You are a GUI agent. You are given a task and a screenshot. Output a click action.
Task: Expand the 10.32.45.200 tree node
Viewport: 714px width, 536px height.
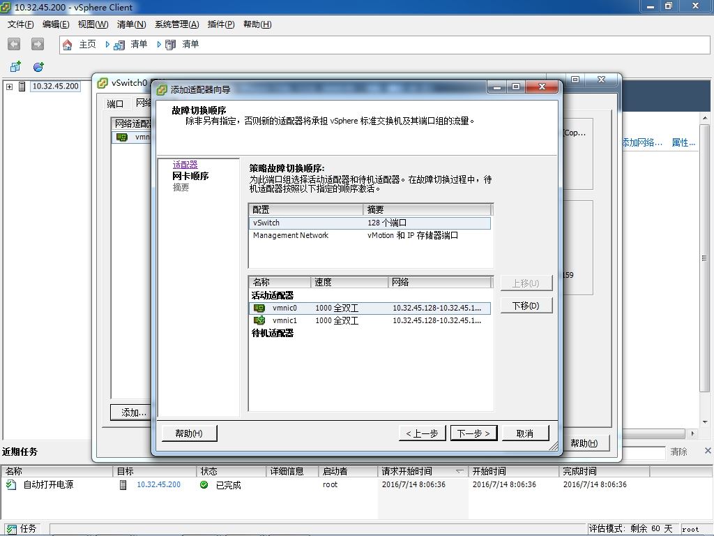pyautogui.click(x=10, y=86)
